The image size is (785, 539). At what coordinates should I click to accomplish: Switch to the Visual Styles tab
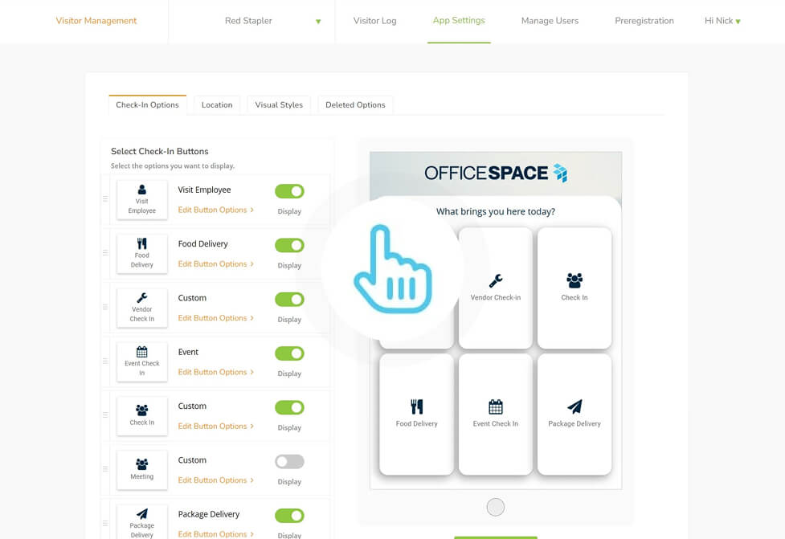click(x=278, y=104)
